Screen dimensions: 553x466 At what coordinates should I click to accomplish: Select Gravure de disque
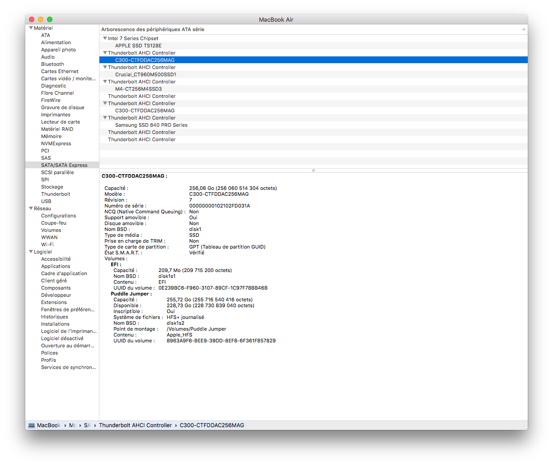click(x=63, y=107)
